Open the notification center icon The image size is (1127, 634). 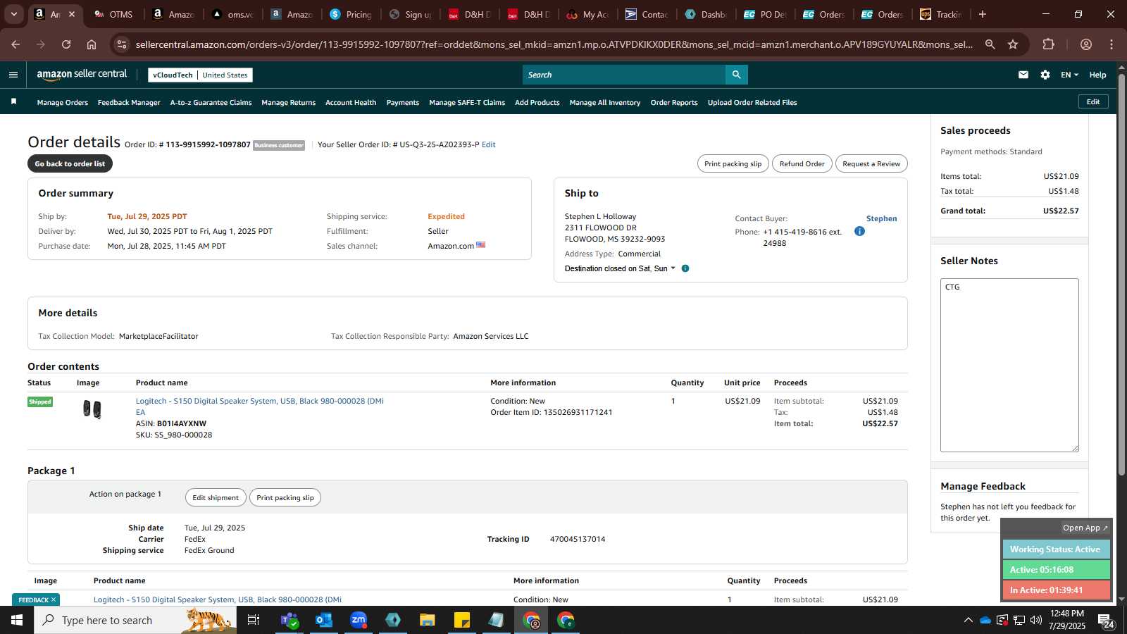pos(1106,620)
